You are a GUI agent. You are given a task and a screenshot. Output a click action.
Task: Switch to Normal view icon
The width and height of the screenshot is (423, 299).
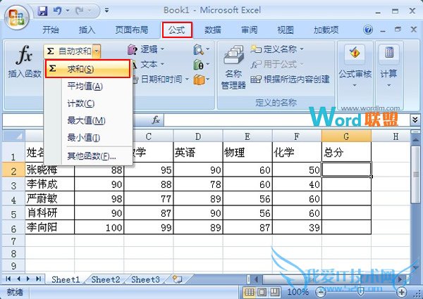tap(250, 292)
